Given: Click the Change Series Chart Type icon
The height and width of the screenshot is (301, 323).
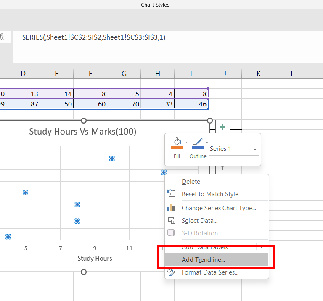Looking at the screenshot, I should tap(171, 208).
